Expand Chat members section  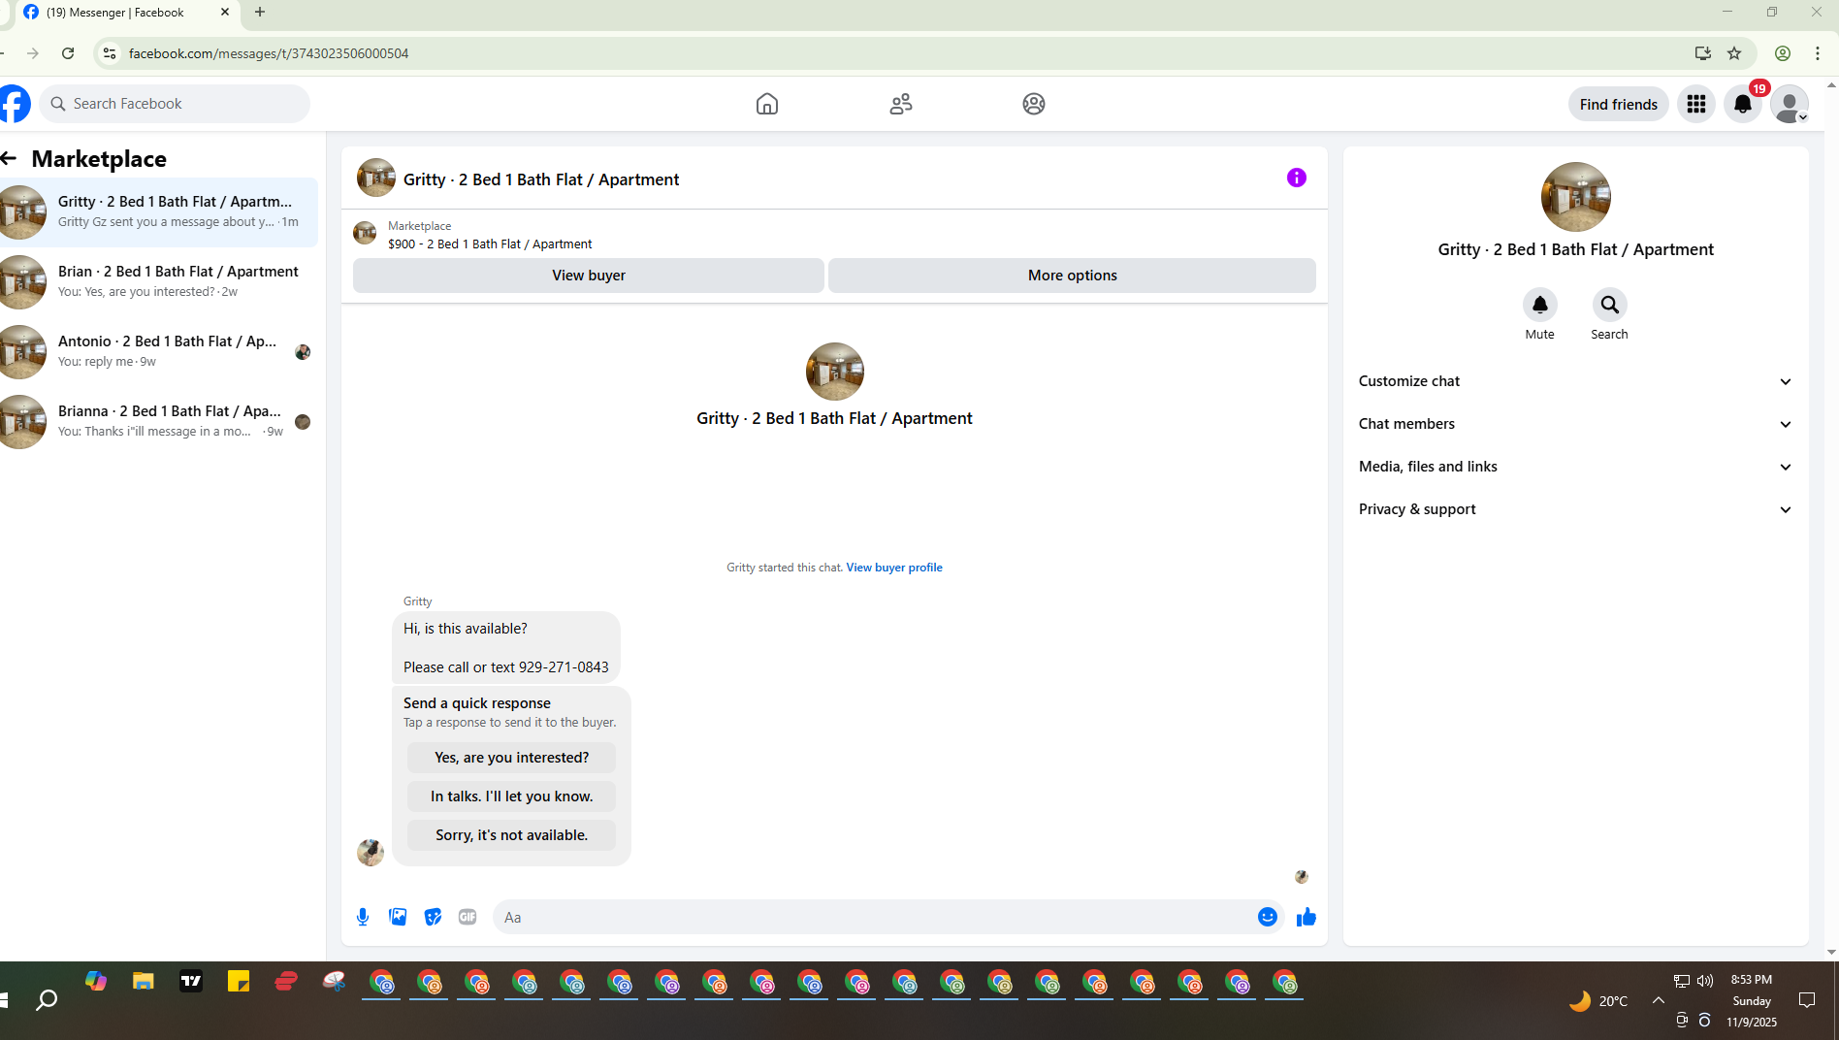(1575, 424)
